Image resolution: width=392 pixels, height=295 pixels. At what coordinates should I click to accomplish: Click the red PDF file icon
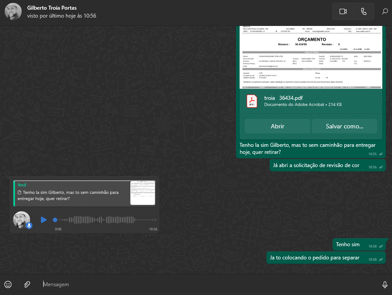pos(252,101)
